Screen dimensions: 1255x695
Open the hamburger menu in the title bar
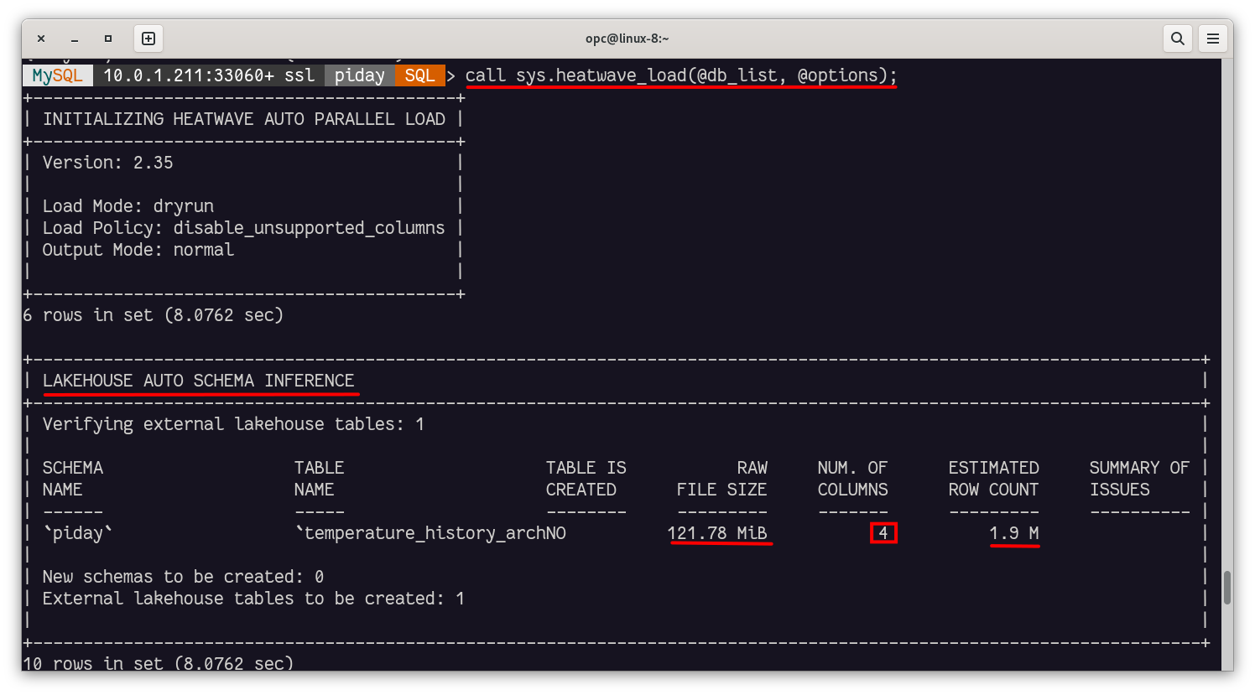[x=1213, y=38]
